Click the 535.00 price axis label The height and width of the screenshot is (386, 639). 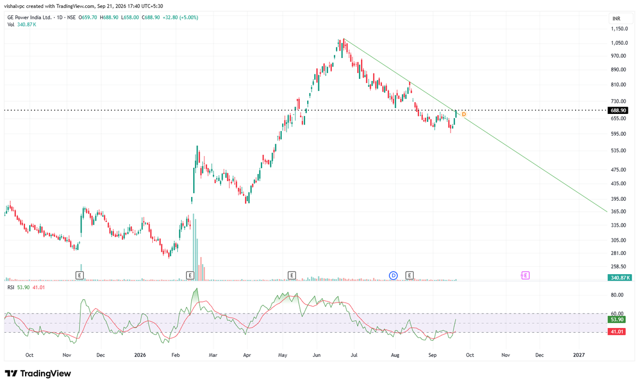pos(619,151)
